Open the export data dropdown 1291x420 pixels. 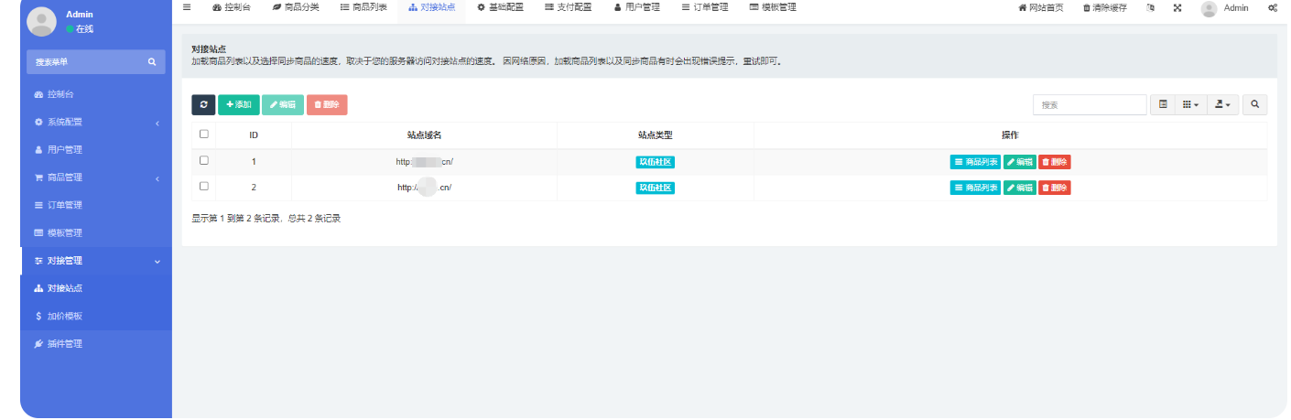pos(1222,104)
